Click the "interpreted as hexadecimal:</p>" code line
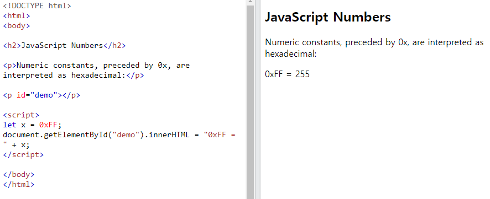 coord(74,76)
